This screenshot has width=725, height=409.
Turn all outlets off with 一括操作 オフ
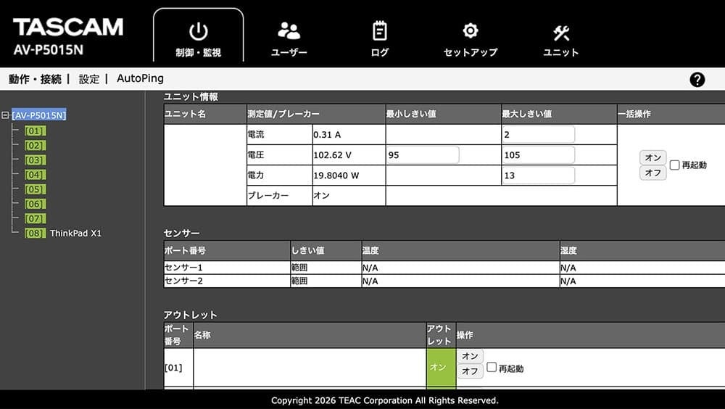coord(653,173)
